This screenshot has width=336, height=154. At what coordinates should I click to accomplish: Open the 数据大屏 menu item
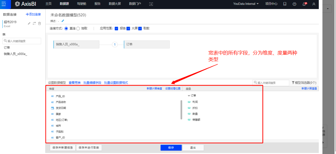point(115,4)
